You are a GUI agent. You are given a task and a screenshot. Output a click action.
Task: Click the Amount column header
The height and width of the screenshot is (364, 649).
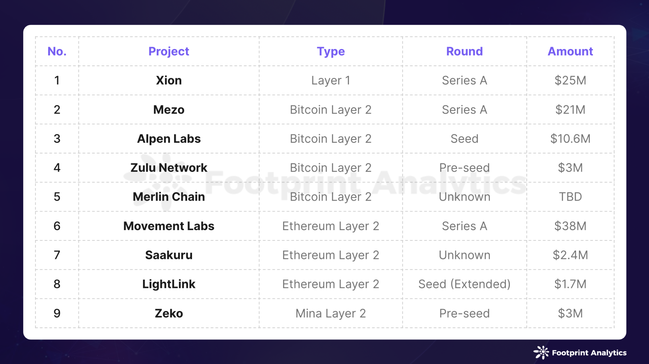point(570,51)
